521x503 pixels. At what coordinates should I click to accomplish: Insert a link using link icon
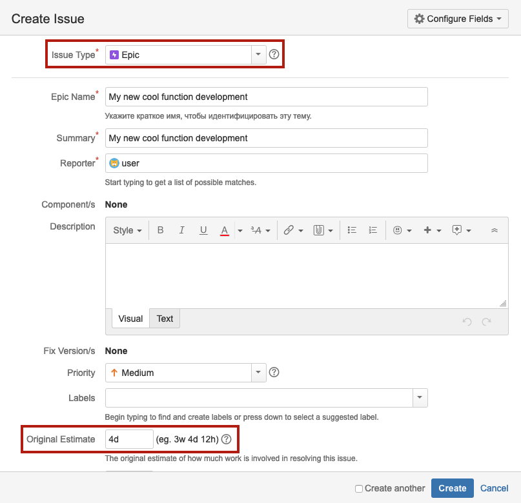(289, 230)
